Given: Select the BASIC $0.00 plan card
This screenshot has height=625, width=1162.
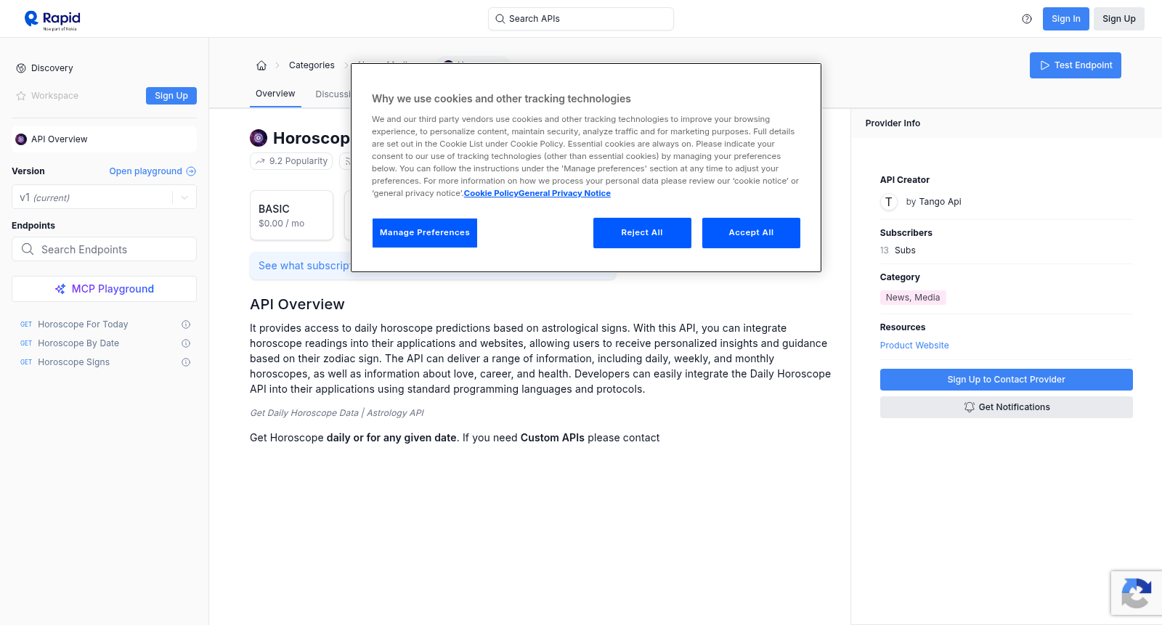Looking at the screenshot, I should point(291,216).
